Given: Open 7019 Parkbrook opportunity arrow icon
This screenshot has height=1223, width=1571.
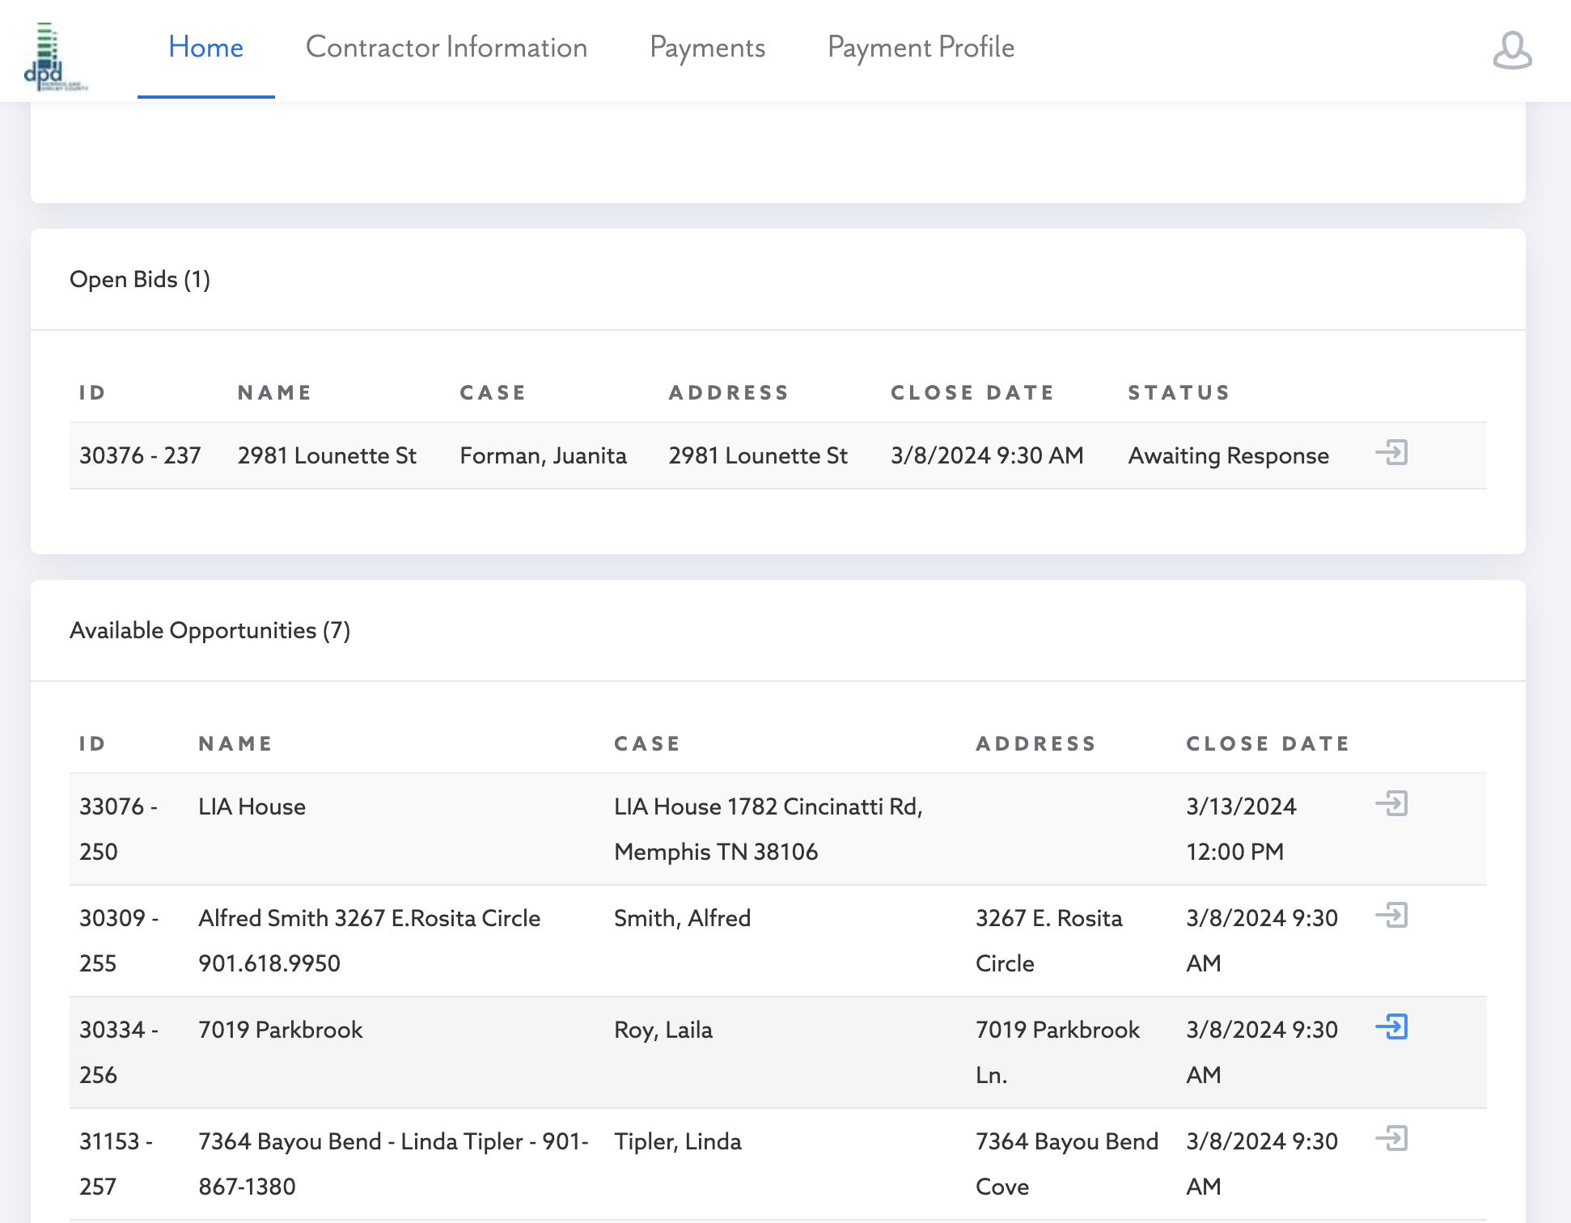Looking at the screenshot, I should (x=1391, y=1027).
